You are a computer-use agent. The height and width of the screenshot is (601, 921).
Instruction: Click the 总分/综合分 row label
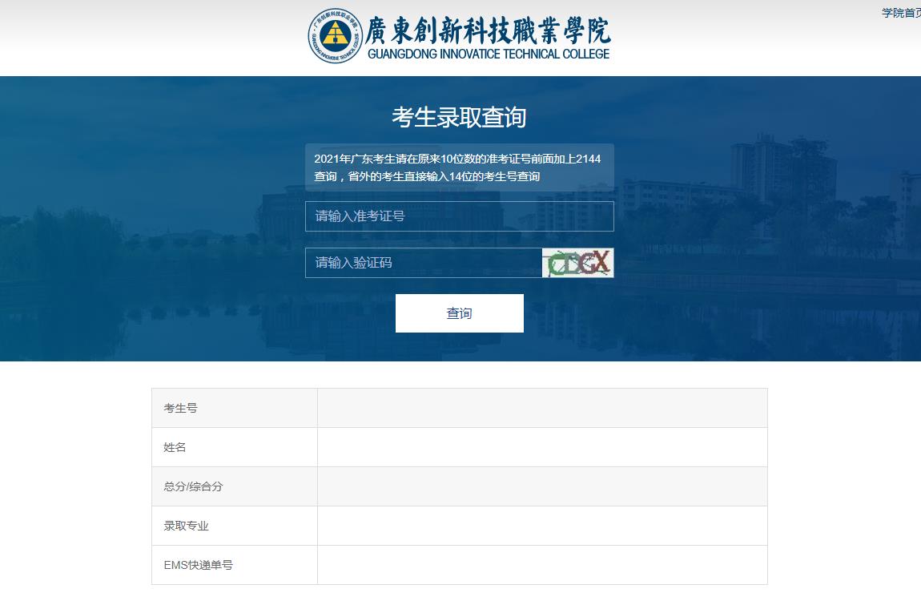pyautogui.click(x=193, y=486)
